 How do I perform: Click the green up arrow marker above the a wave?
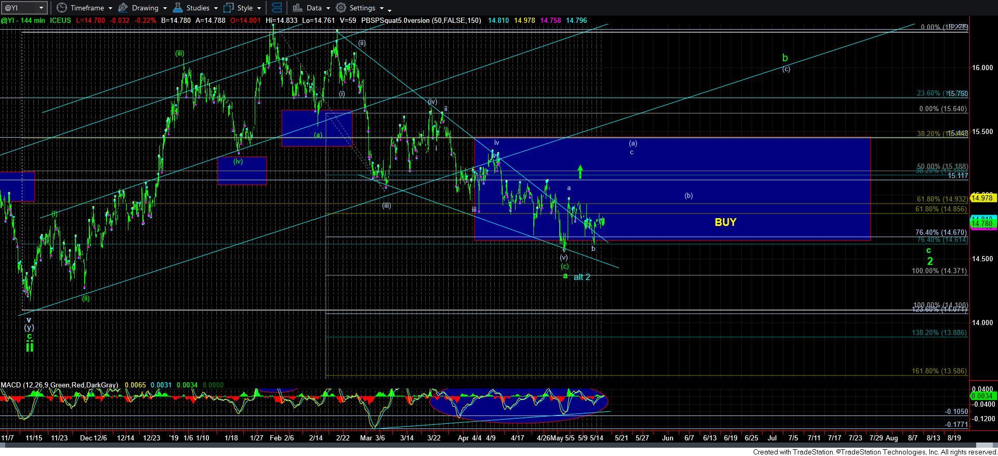(x=580, y=171)
